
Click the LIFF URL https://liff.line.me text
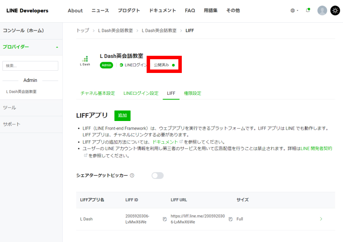[198, 219]
